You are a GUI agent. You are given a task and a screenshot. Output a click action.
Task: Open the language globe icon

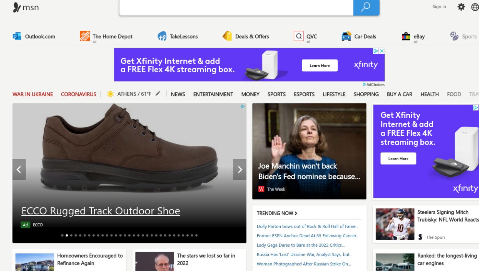[x=475, y=7]
